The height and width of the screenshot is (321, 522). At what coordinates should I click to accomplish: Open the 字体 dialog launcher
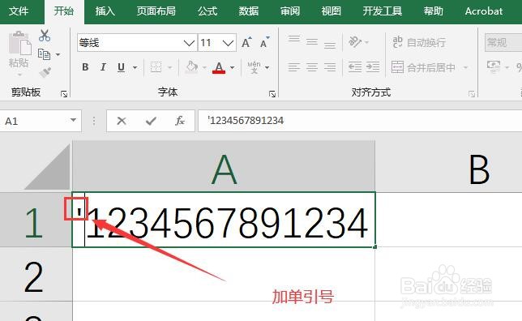tap(272, 94)
